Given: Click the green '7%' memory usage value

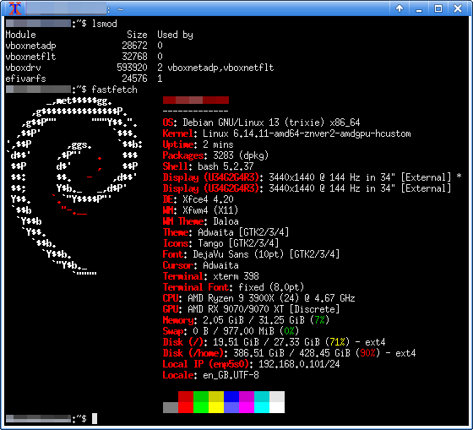Looking at the screenshot, I should coord(319,320).
